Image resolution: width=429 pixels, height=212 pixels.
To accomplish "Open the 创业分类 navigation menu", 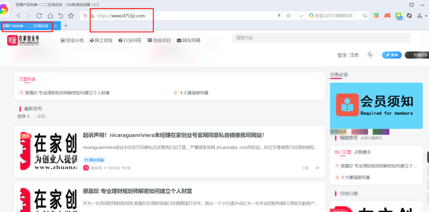I will tap(72, 40).
